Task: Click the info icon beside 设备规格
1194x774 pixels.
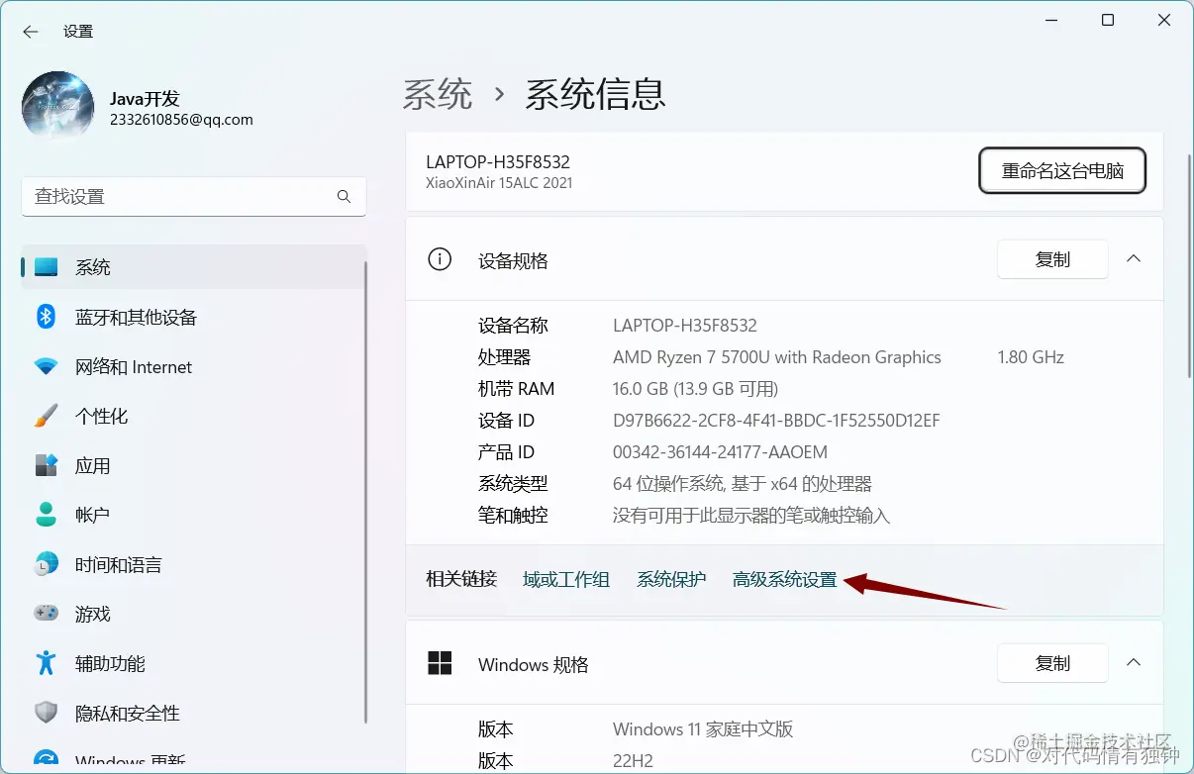Action: click(x=439, y=259)
